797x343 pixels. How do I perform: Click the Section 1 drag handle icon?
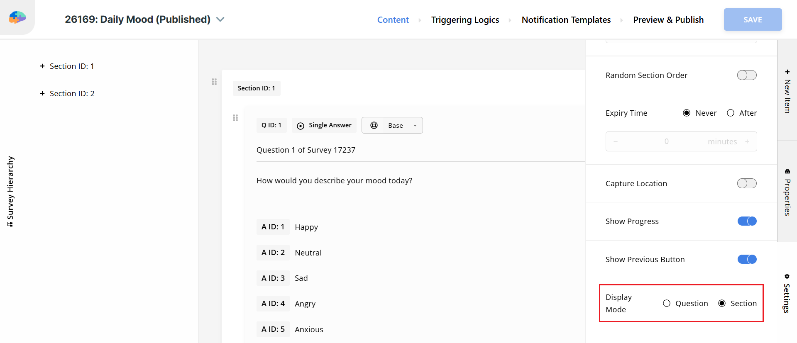214,82
